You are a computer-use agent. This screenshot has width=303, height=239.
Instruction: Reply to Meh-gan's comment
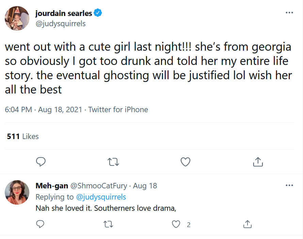coord(40,224)
